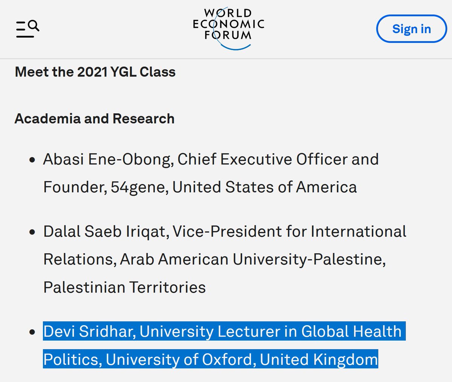Click "Arab American University-Palestine" text

point(252,259)
